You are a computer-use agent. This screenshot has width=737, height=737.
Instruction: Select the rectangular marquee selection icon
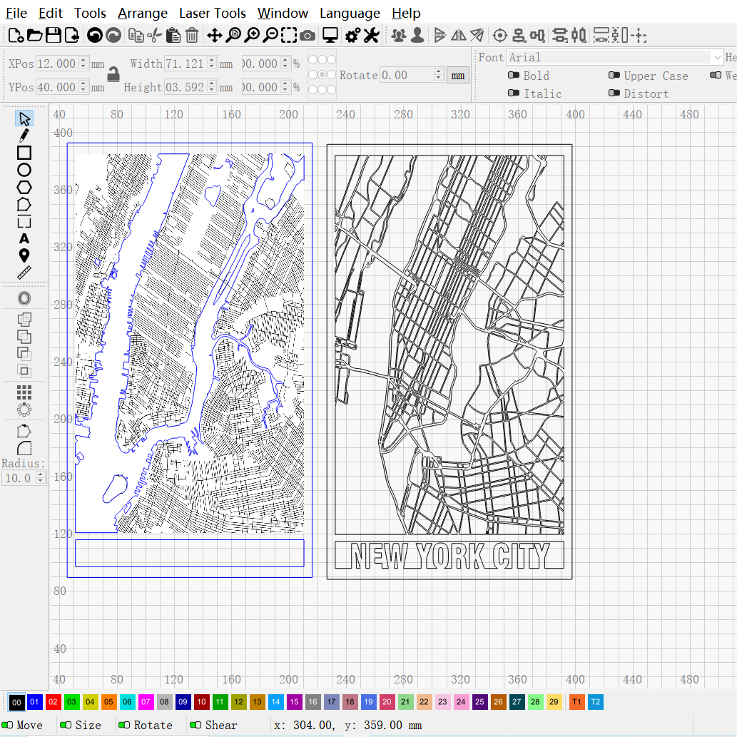click(x=288, y=35)
